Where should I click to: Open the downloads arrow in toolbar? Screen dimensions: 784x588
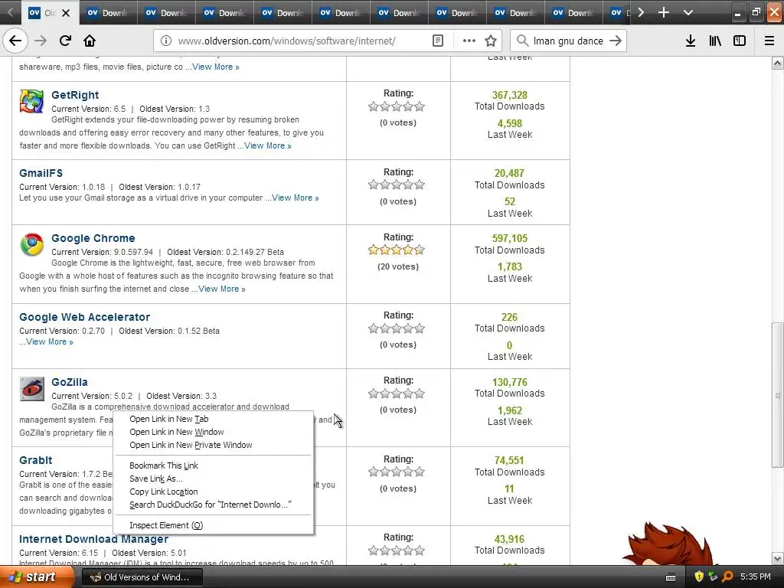click(x=691, y=41)
